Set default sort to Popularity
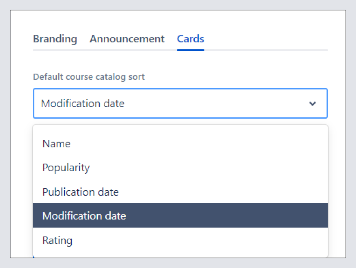Image resolution: width=356 pixels, height=268 pixels. (66, 168)
